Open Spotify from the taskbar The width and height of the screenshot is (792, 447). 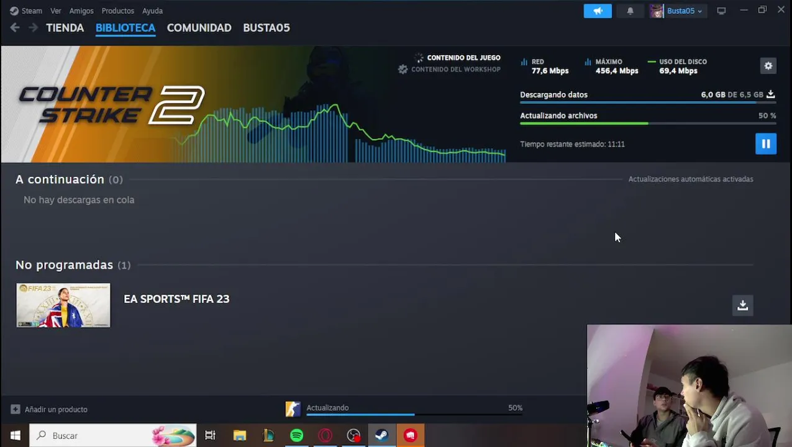(297, 436)
